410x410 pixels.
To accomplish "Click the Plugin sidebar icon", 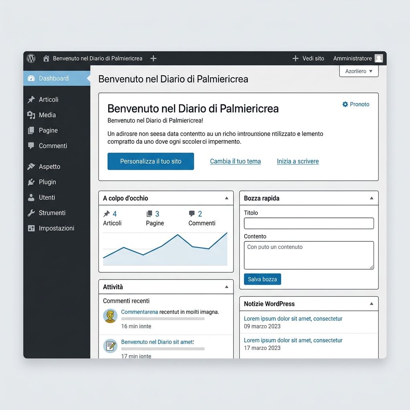I will click(32, 182).
